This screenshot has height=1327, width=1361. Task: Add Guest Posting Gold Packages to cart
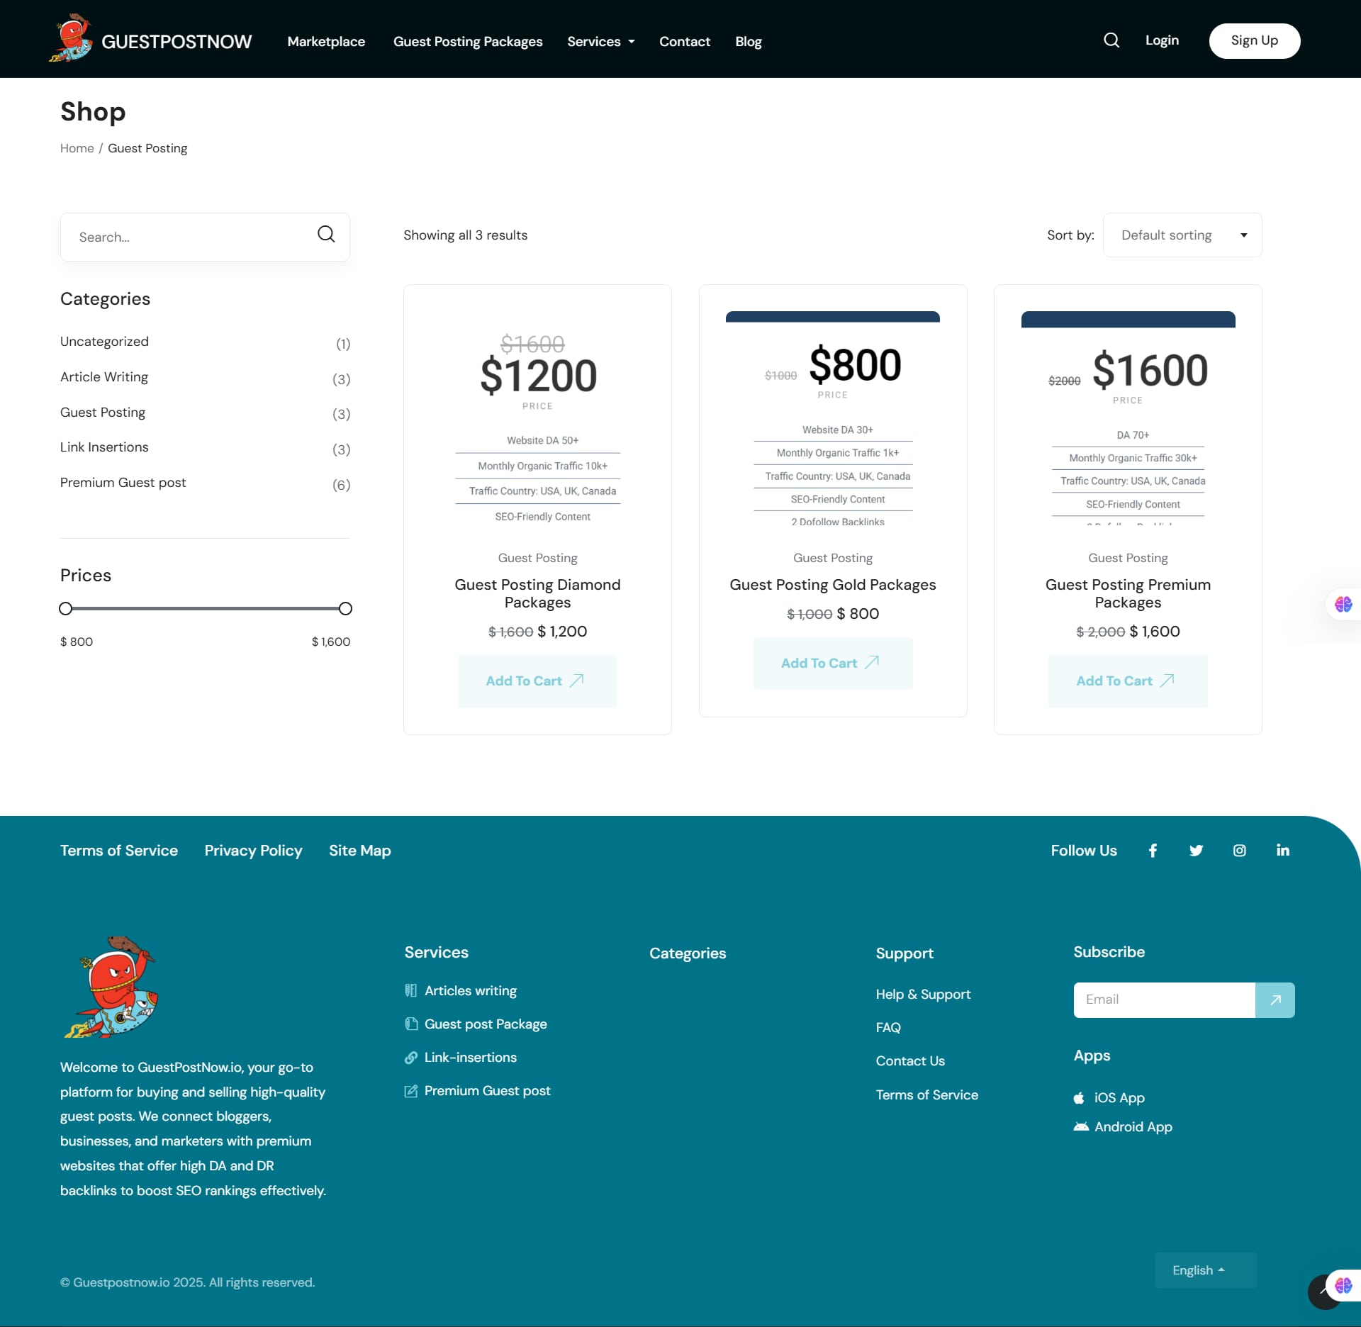point(832,663)
